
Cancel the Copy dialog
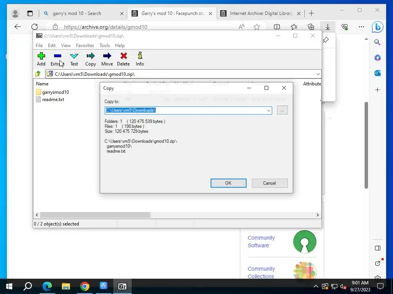click(x=269, y=183)
